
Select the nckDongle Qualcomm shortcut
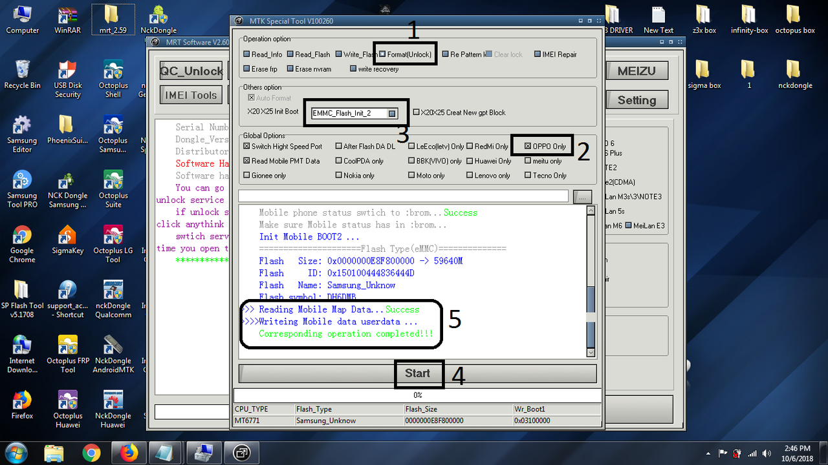(x=113, y=299)
